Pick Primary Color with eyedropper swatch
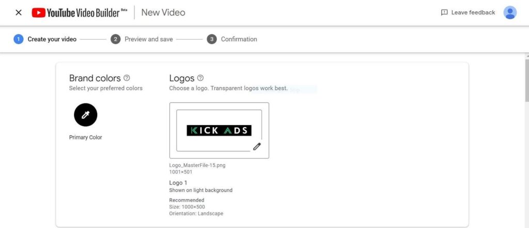The height and width of the screenshot is (228, 529). 86,115
